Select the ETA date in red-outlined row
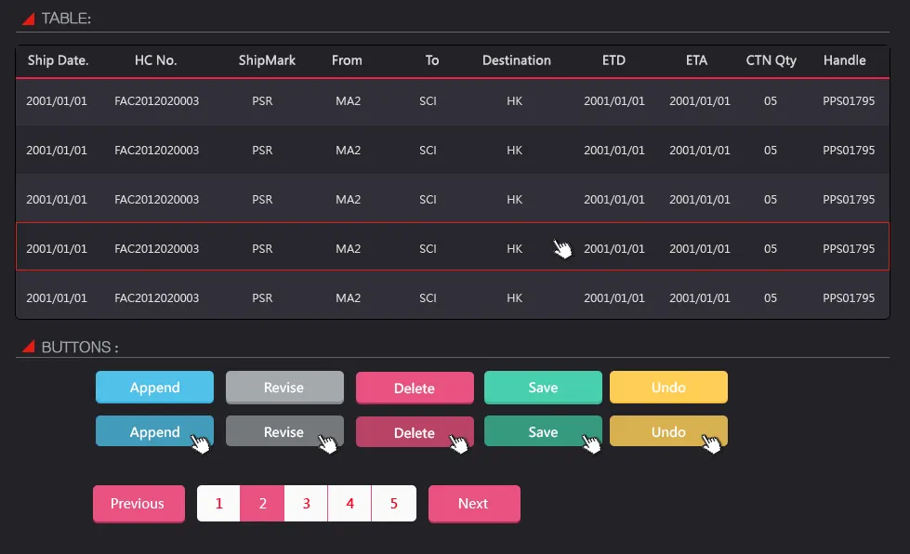This screenshot has width=910, height=554. [699, 249]
